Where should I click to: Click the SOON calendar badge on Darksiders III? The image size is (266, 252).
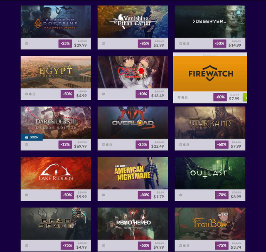[32, 137]
